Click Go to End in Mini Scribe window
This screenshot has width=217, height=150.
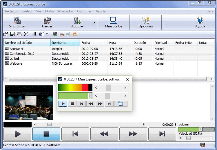coord(109,104)
